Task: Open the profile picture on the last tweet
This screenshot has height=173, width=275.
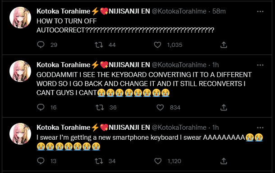Action: click(x=20, y=134)
